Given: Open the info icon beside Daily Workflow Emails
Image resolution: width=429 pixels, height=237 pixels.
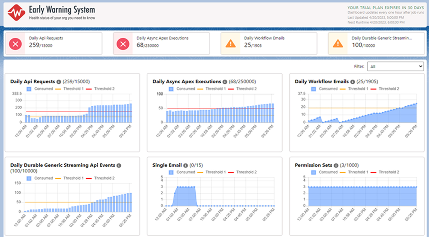Looking at the screenshot, I should click(352, 81).
